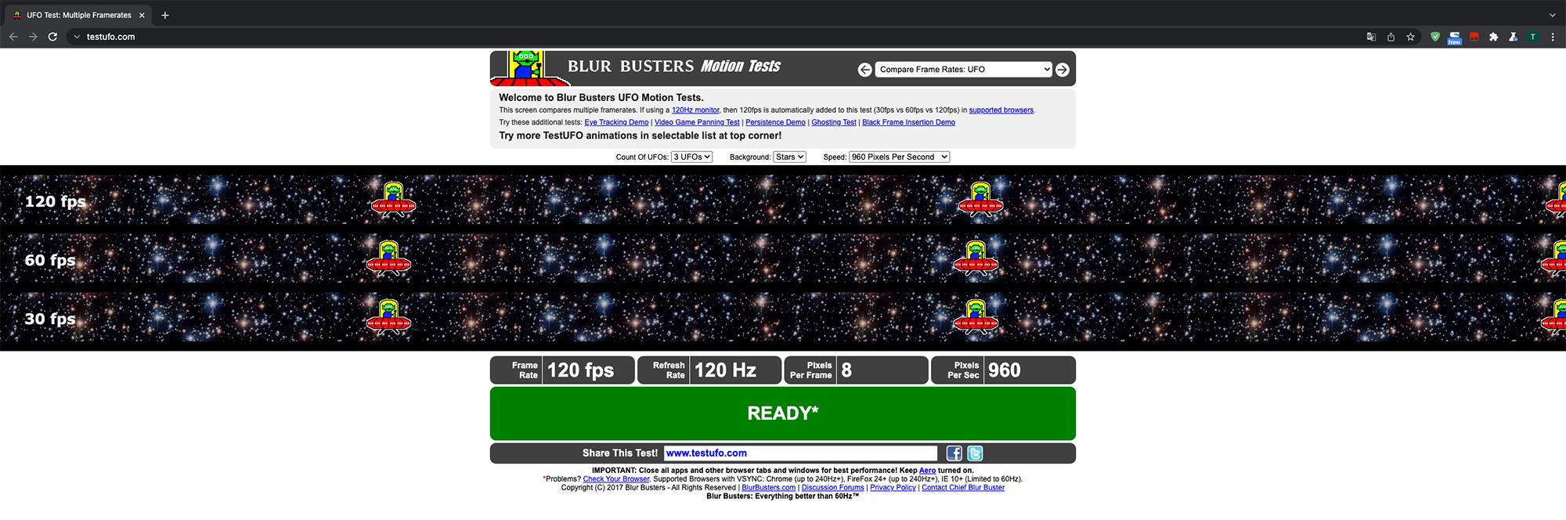Image resolution: width=1566 pixels, height=520 pixels.
Task: Bookmark this page with the star icon
Action: point(1410,37)
